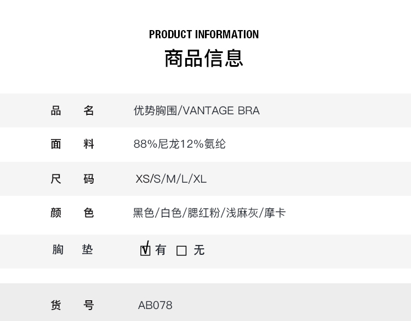Check the 有 checkbox for 胸垫
Screen dimensions: 411x321
click(145, 250)
